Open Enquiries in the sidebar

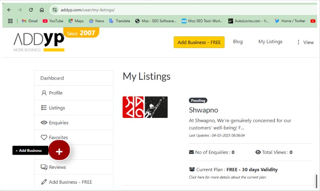(74, 123)
